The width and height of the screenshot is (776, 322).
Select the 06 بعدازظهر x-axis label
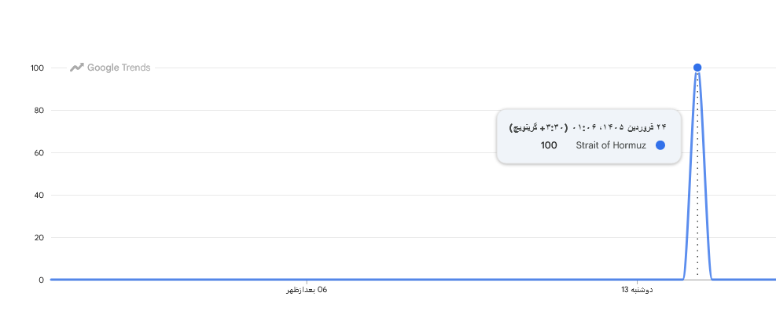306,291
